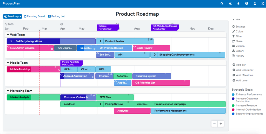Select Increase Revenue goal swatch
This screenshot has height=134, width=266.
(233, 105)
